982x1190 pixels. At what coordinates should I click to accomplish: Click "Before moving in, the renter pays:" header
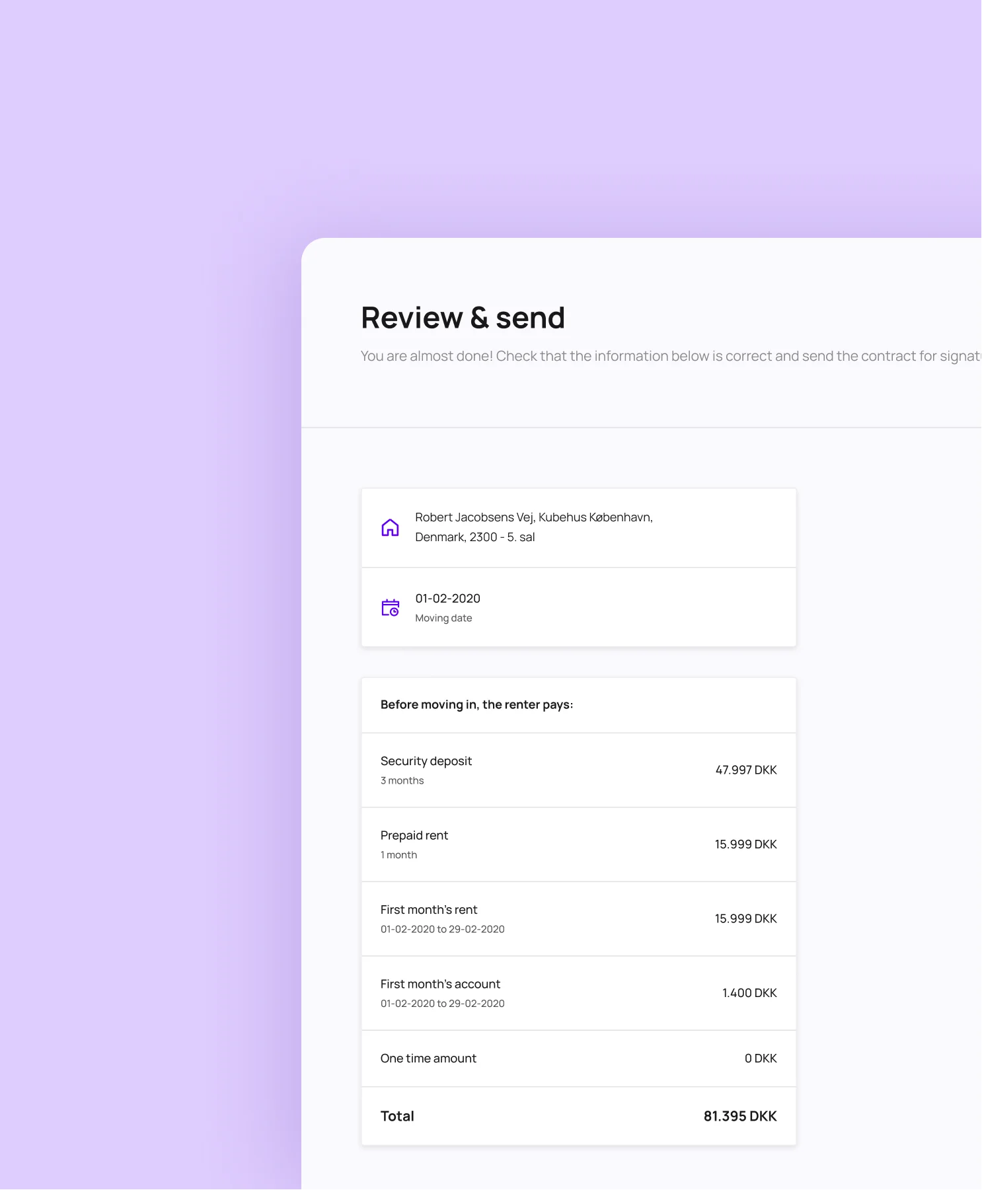click(476, 704)
